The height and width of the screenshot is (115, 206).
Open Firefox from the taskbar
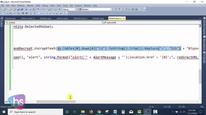tap(91, 112)
